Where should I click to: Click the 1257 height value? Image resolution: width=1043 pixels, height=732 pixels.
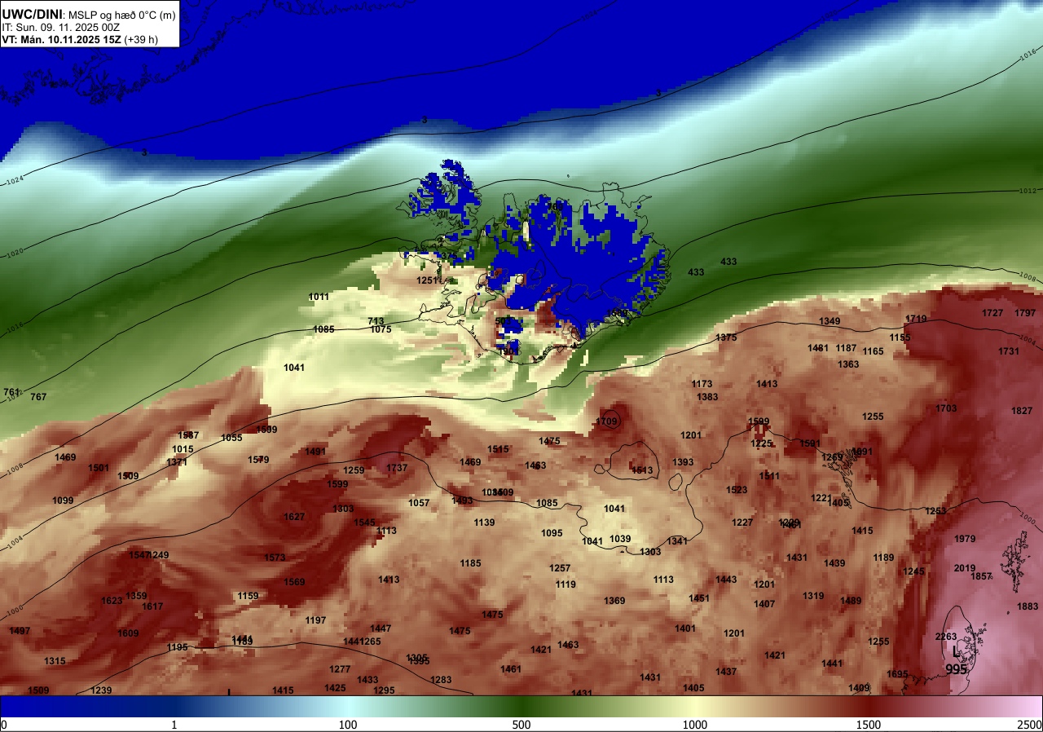tap(560, 568)
